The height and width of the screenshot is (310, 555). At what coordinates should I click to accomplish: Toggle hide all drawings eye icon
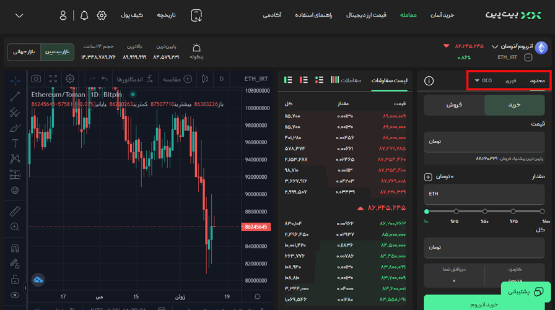point(15,295)
